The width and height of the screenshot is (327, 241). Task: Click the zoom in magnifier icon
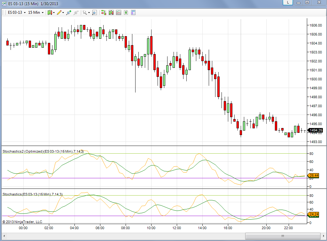[69, 12]
